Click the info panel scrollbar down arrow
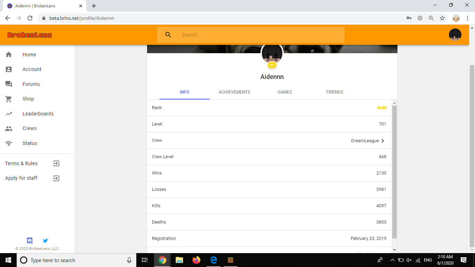The height and width of the screenshot is (267, 475). tap(394, 250)
